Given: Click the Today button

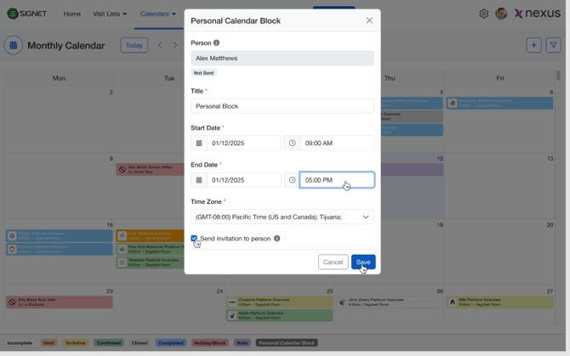Looking at the screenshot, I should point(134,45).
